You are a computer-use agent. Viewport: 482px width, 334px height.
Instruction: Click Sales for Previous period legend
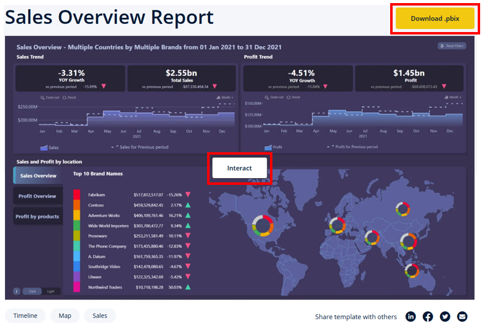point(140,147)
